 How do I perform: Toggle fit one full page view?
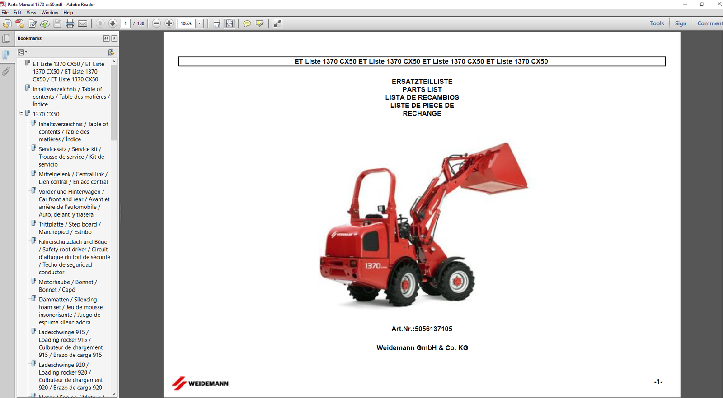(230, 23)
